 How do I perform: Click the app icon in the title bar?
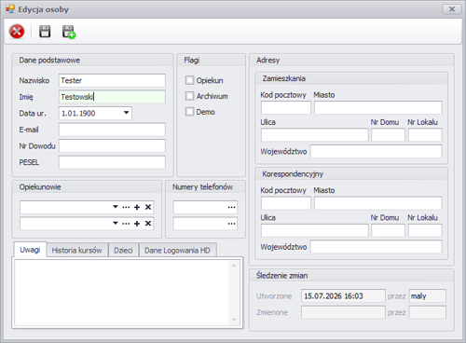(10, 9)
